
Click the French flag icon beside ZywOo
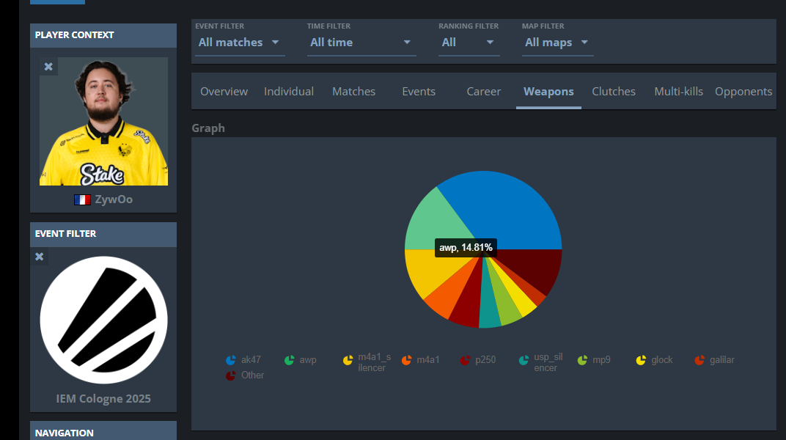point(82,200)
